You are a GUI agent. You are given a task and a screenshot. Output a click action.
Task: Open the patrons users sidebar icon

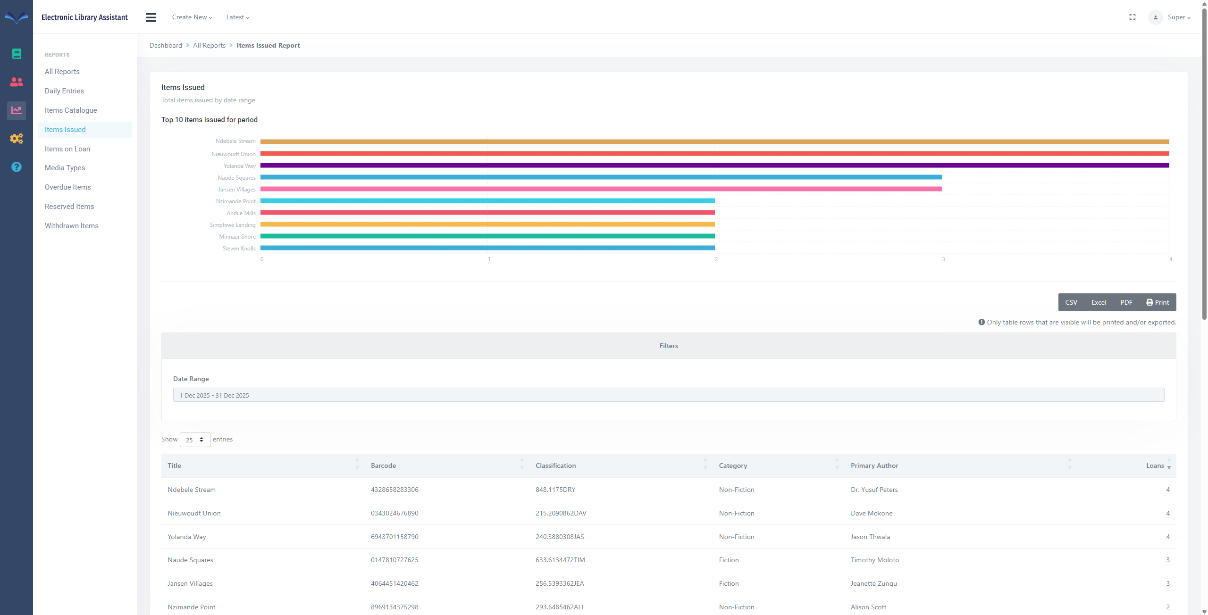(x=17, y=82)
